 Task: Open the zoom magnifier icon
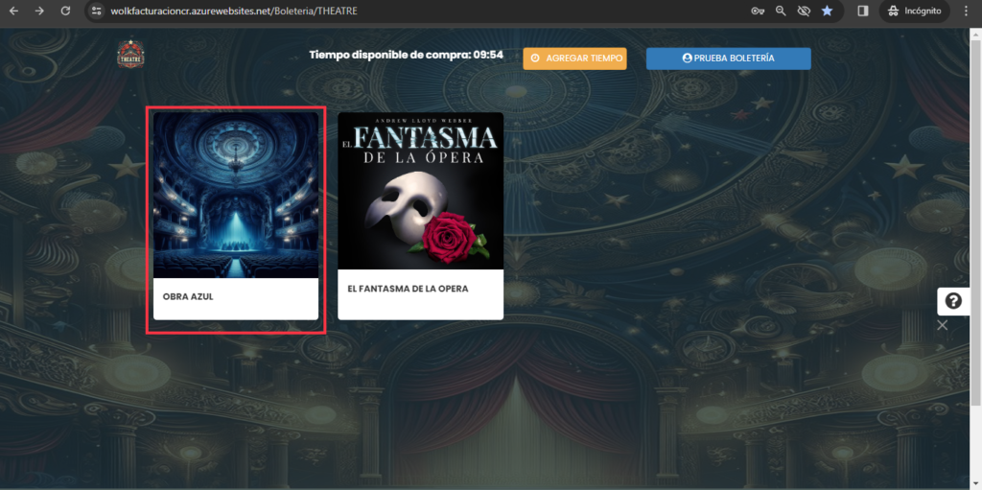click(781, 11)
